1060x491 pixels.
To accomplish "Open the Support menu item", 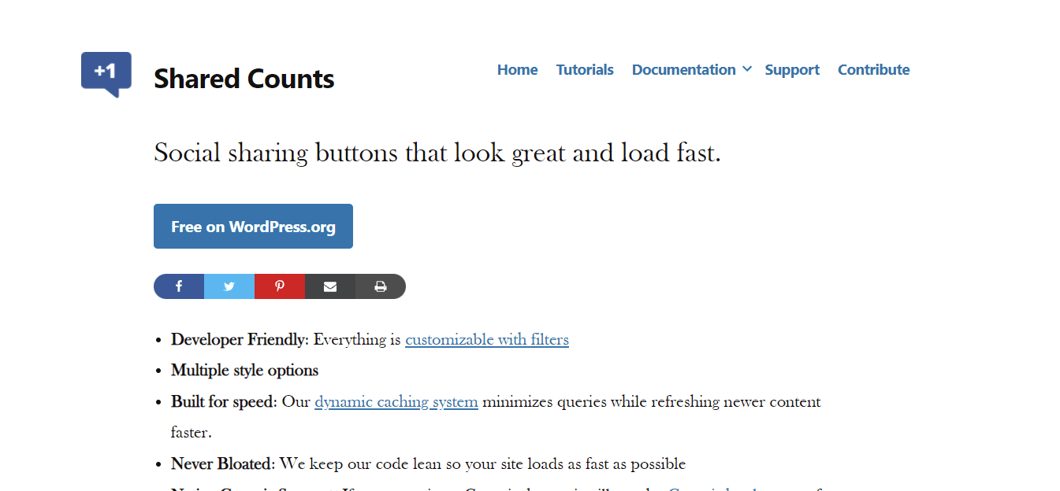I will [792, 70].
